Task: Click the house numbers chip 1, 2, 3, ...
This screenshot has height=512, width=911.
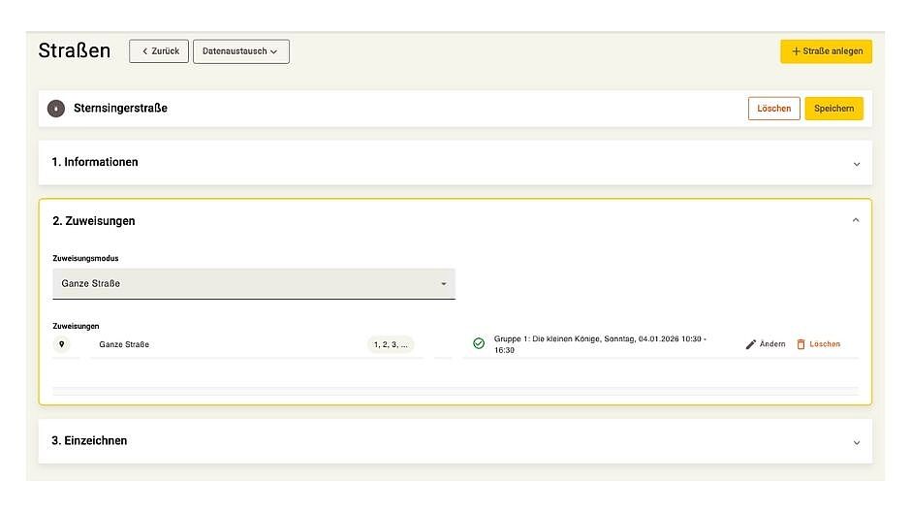Action: 391,344
